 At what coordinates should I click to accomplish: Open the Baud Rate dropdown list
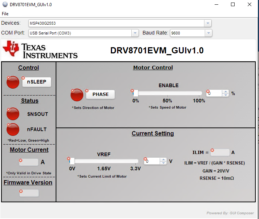[208, 33]
